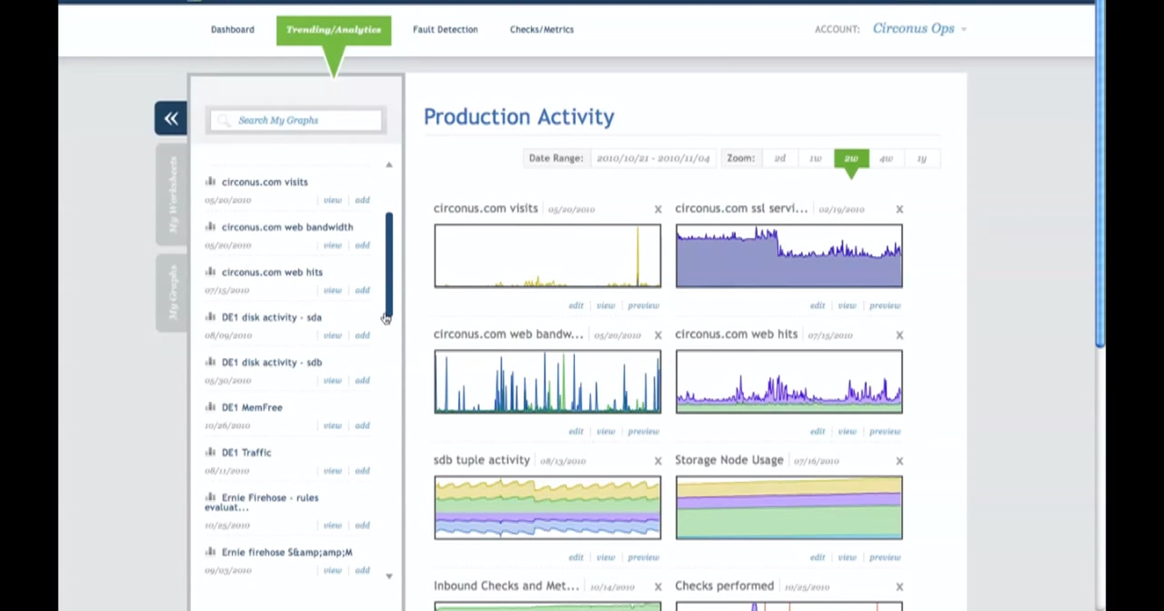Image resolution: width=1164 pixels, height=611 pixels.
Task: Open the Trending/Analytics tab
Action: (x=333, y=30)
